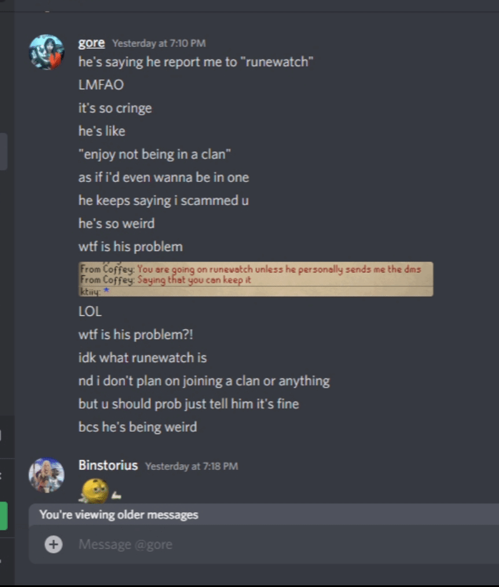Click the Binstorius username

tap(108, 465)
